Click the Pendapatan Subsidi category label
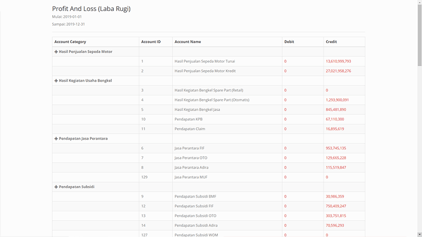This screenshot has width=422, height=237. pos(76,187)
